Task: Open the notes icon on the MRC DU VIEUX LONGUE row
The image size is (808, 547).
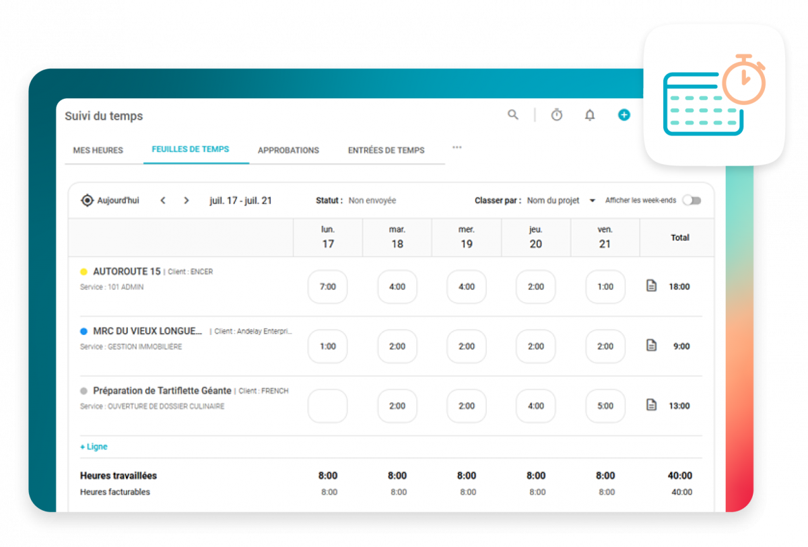Action: click(651, 344)
